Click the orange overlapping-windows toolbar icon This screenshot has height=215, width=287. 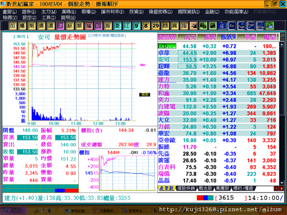coord(193,26)
